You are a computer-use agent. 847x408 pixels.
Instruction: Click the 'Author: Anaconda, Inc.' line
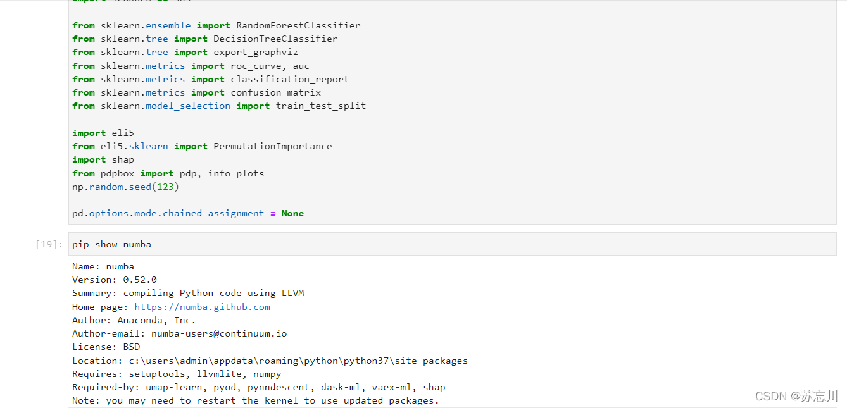[x=134, y=320]
